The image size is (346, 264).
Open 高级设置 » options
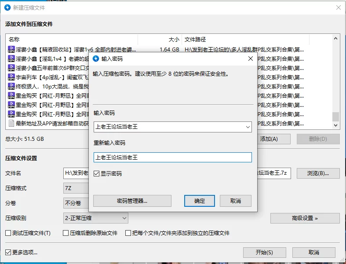(x=305, y=218)
